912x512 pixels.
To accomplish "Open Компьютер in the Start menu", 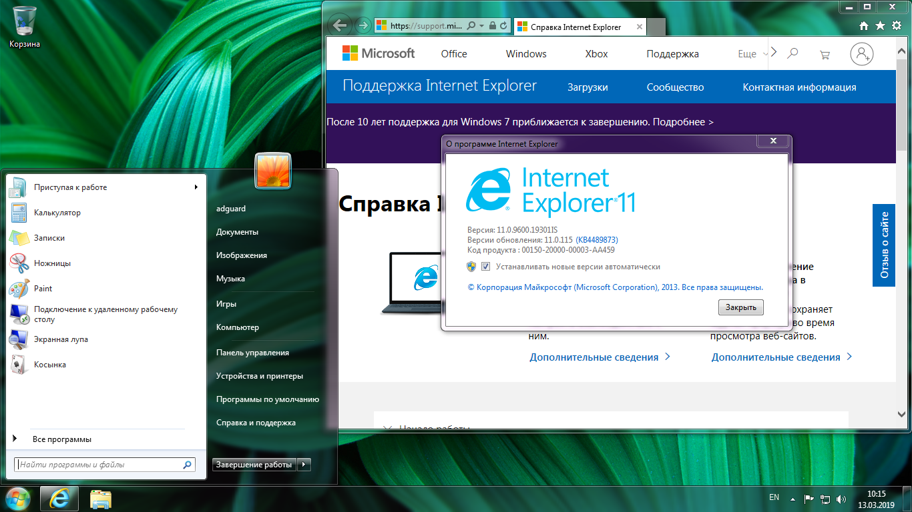I will point(237,327).
